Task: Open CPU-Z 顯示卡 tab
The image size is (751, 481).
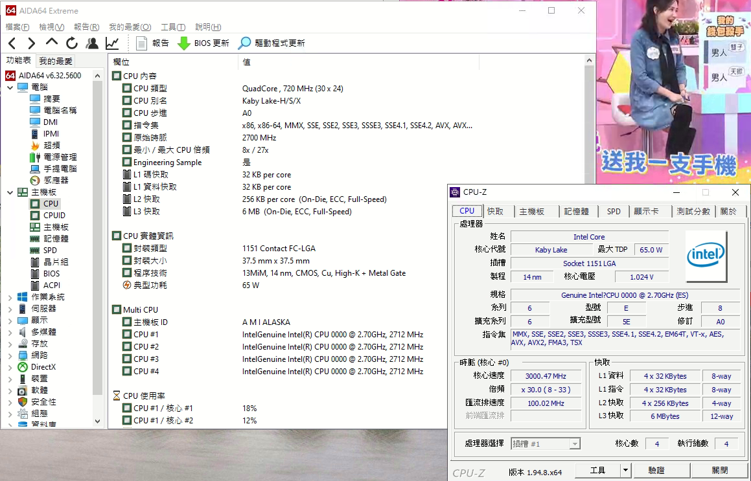Action: (646, 211)
